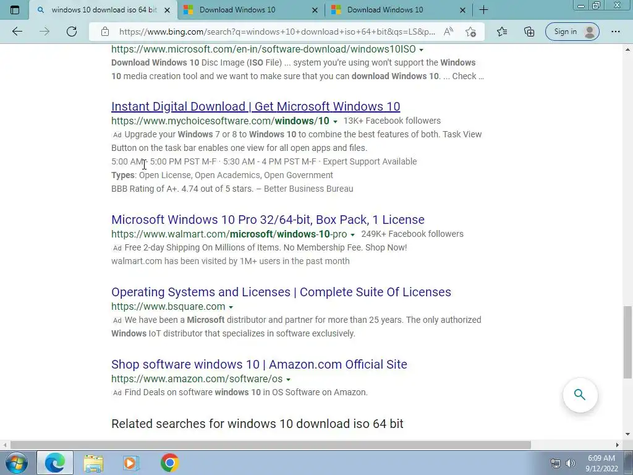This screenshot has height=475, width=633.
Task: Expand the bsquare.com URL dropdown arrow
Action: pos(231,307)
